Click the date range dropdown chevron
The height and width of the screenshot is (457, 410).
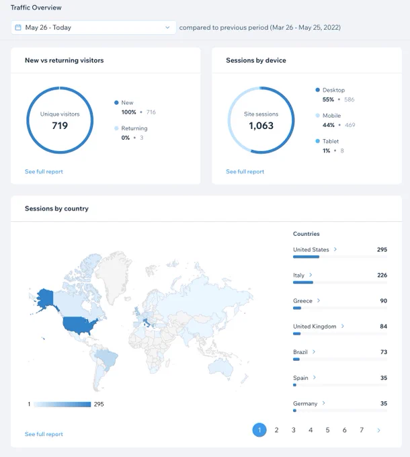(x=167, y=28)
